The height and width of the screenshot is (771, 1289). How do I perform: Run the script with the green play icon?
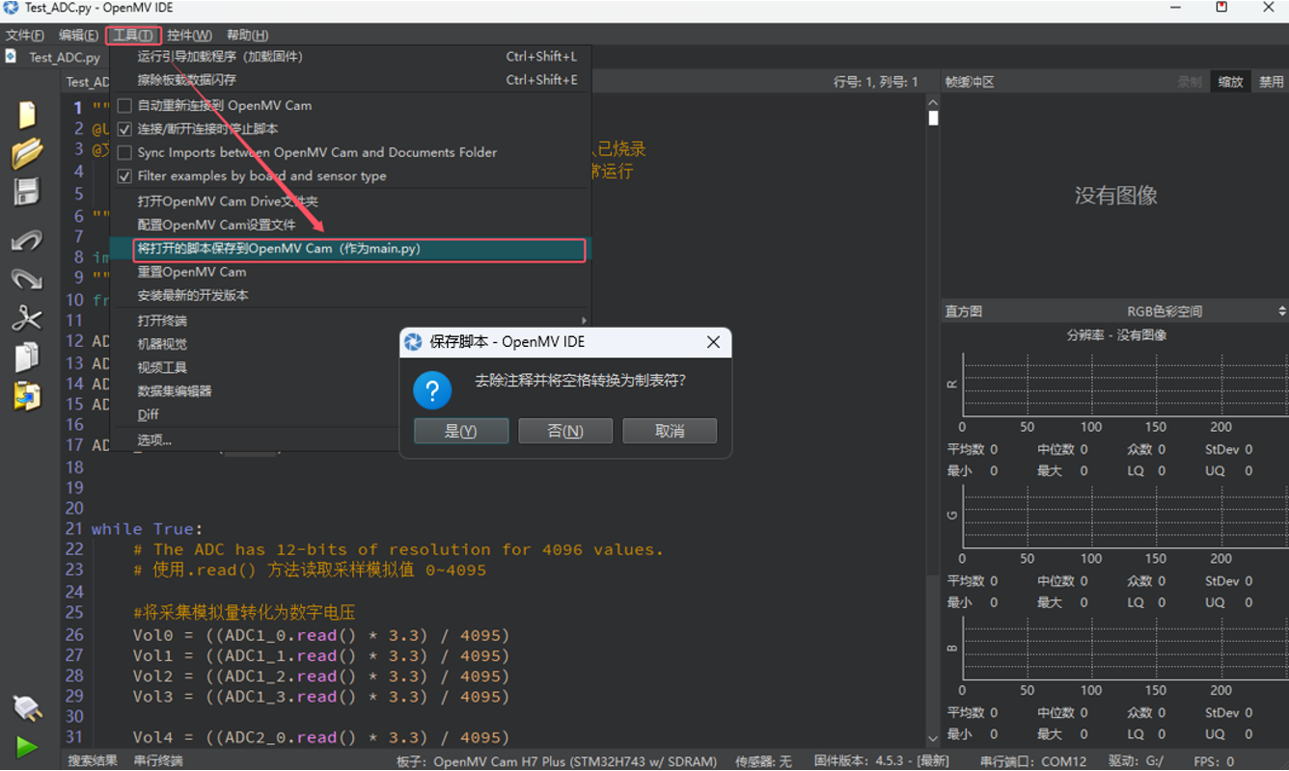27,747
